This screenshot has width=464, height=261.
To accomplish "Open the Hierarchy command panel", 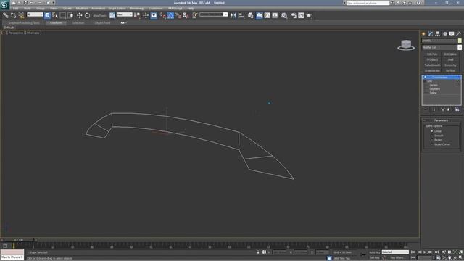I will [x=438, y=34].
